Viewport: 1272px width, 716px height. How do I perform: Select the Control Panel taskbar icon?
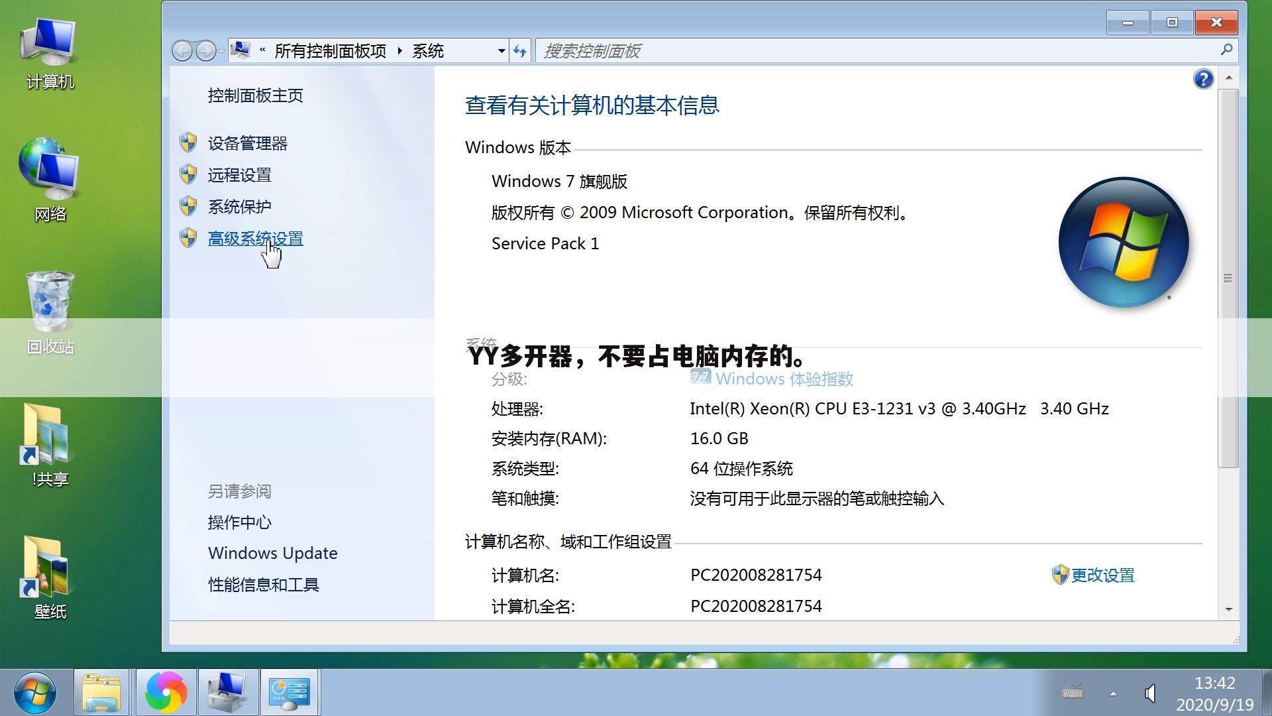pyautogui.click(x=290, y=693)
